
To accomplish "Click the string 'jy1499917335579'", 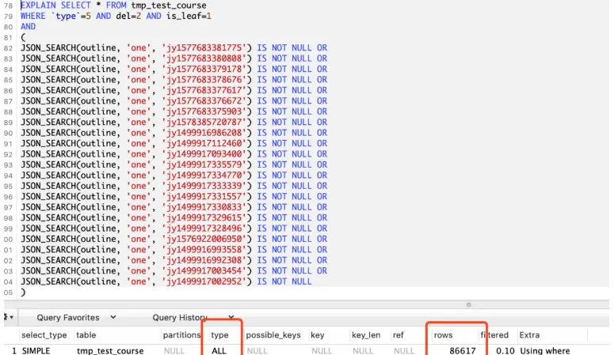I will tap(204, 164).
